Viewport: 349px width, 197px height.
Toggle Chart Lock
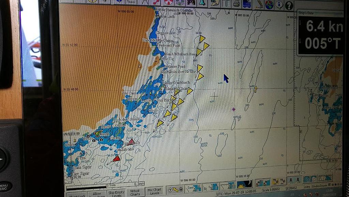76,195
